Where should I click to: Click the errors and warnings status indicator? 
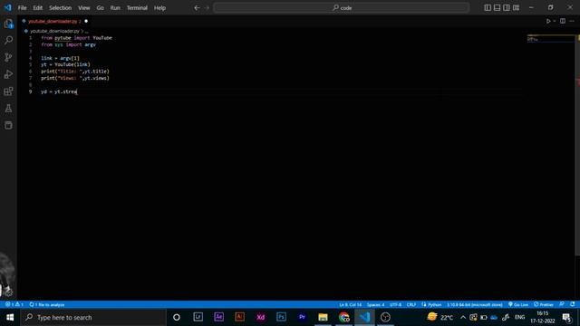click(x=14, y=304)
